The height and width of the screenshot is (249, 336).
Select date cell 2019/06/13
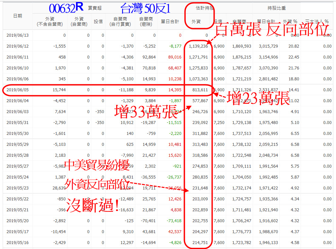(18, 35)
